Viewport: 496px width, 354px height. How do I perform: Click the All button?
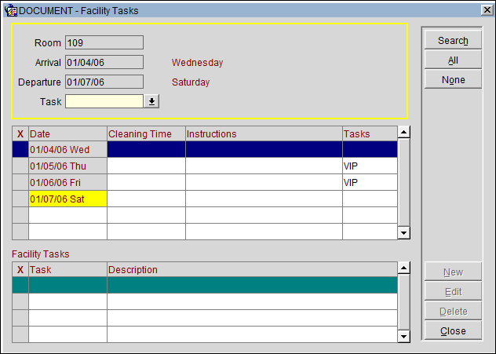[453, 60]
